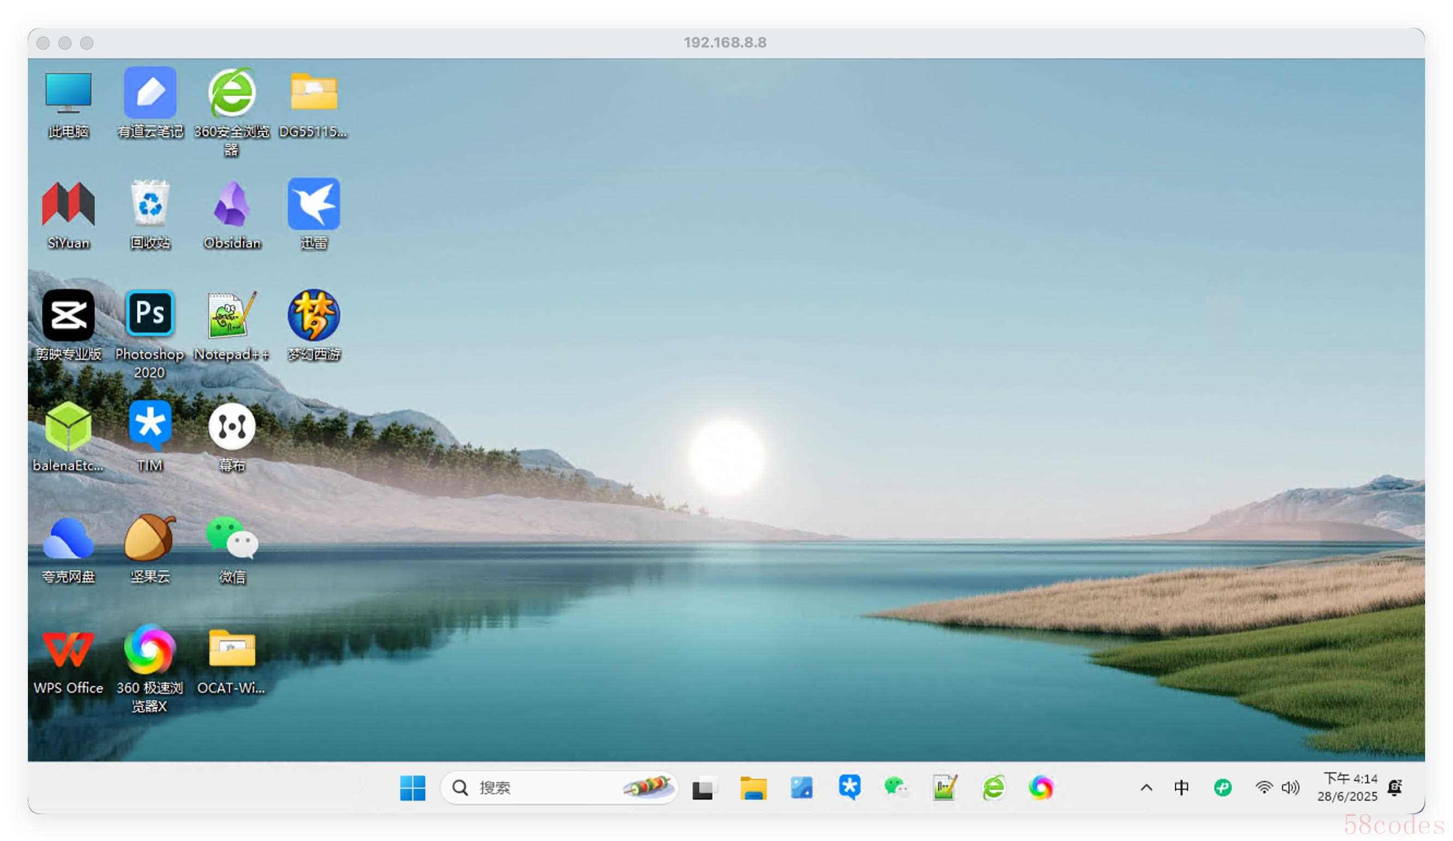Screen dimensions: 1453x841
Task: Open the blue pinned app beside File Explorer
Action: (801, 788)
